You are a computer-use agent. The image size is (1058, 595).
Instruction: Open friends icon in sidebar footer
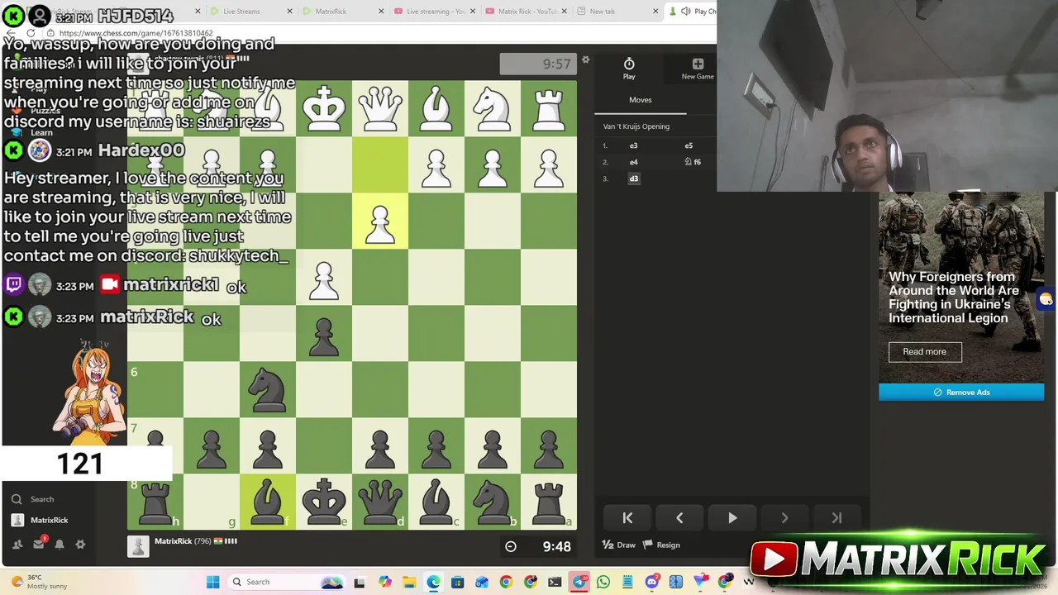17,545
